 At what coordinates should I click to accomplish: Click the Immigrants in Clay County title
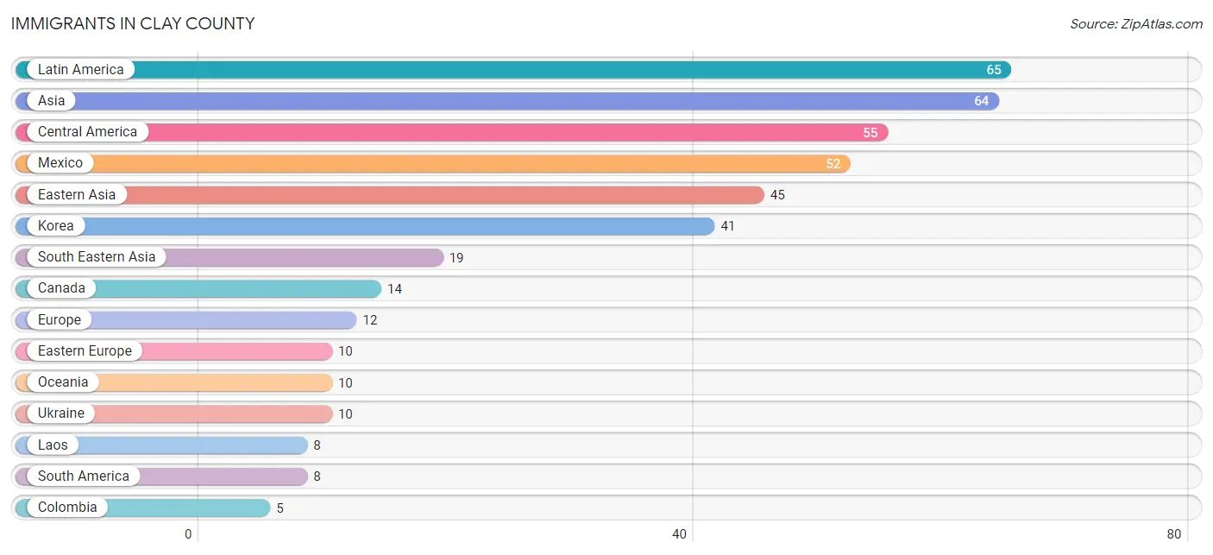133,23
